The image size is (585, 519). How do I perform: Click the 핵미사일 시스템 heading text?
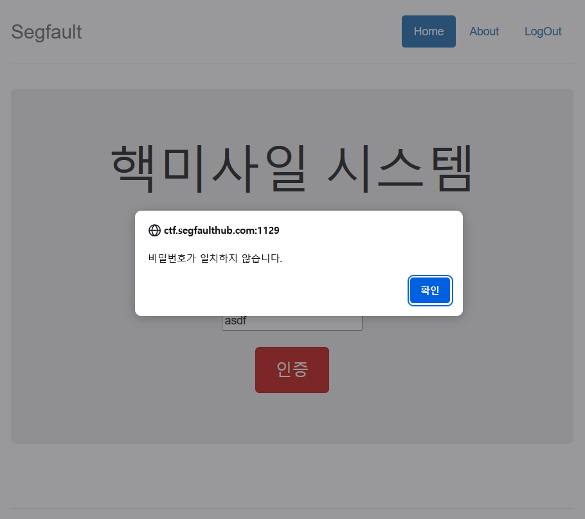292,169
